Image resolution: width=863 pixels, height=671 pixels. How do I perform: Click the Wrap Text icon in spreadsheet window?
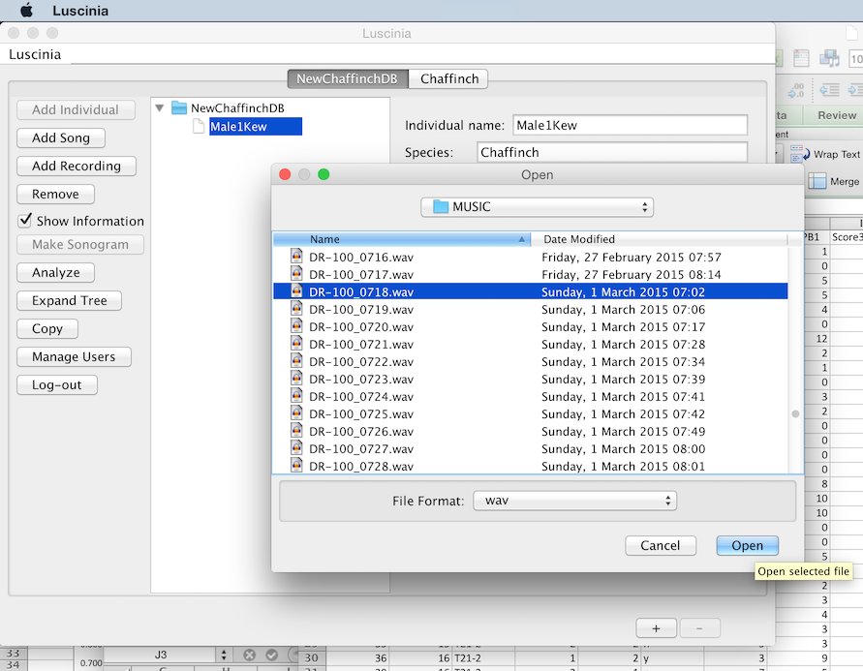[x=799, y=154]
